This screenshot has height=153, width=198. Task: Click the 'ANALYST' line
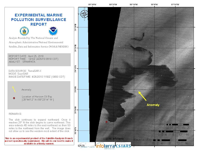(22, 62)
